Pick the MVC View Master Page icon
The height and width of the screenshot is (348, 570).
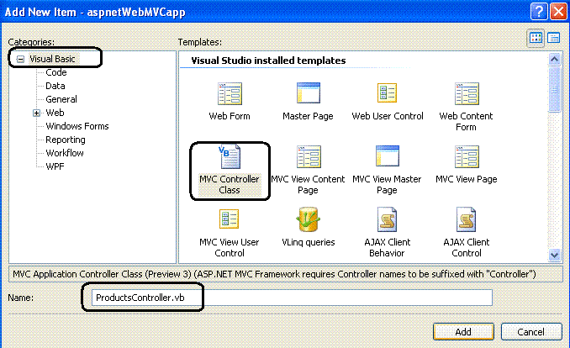pos(388,156)
